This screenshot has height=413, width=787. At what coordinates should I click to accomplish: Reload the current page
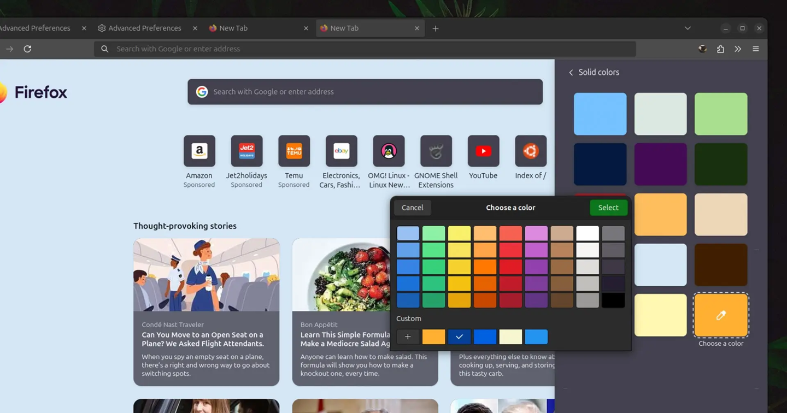tap(27, 49)
